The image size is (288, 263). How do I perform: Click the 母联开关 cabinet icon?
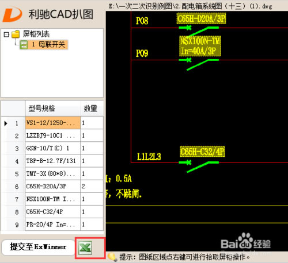24,45
